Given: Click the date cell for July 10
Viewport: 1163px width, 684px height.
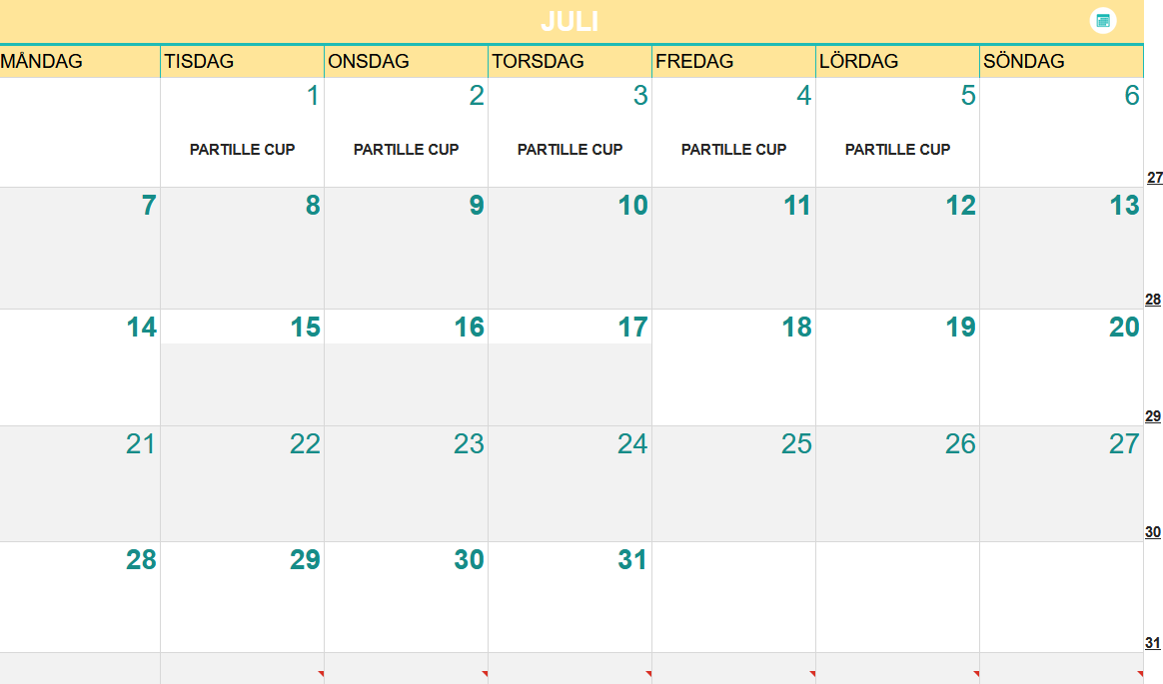Looking at the screenshot, I should 570,249.
